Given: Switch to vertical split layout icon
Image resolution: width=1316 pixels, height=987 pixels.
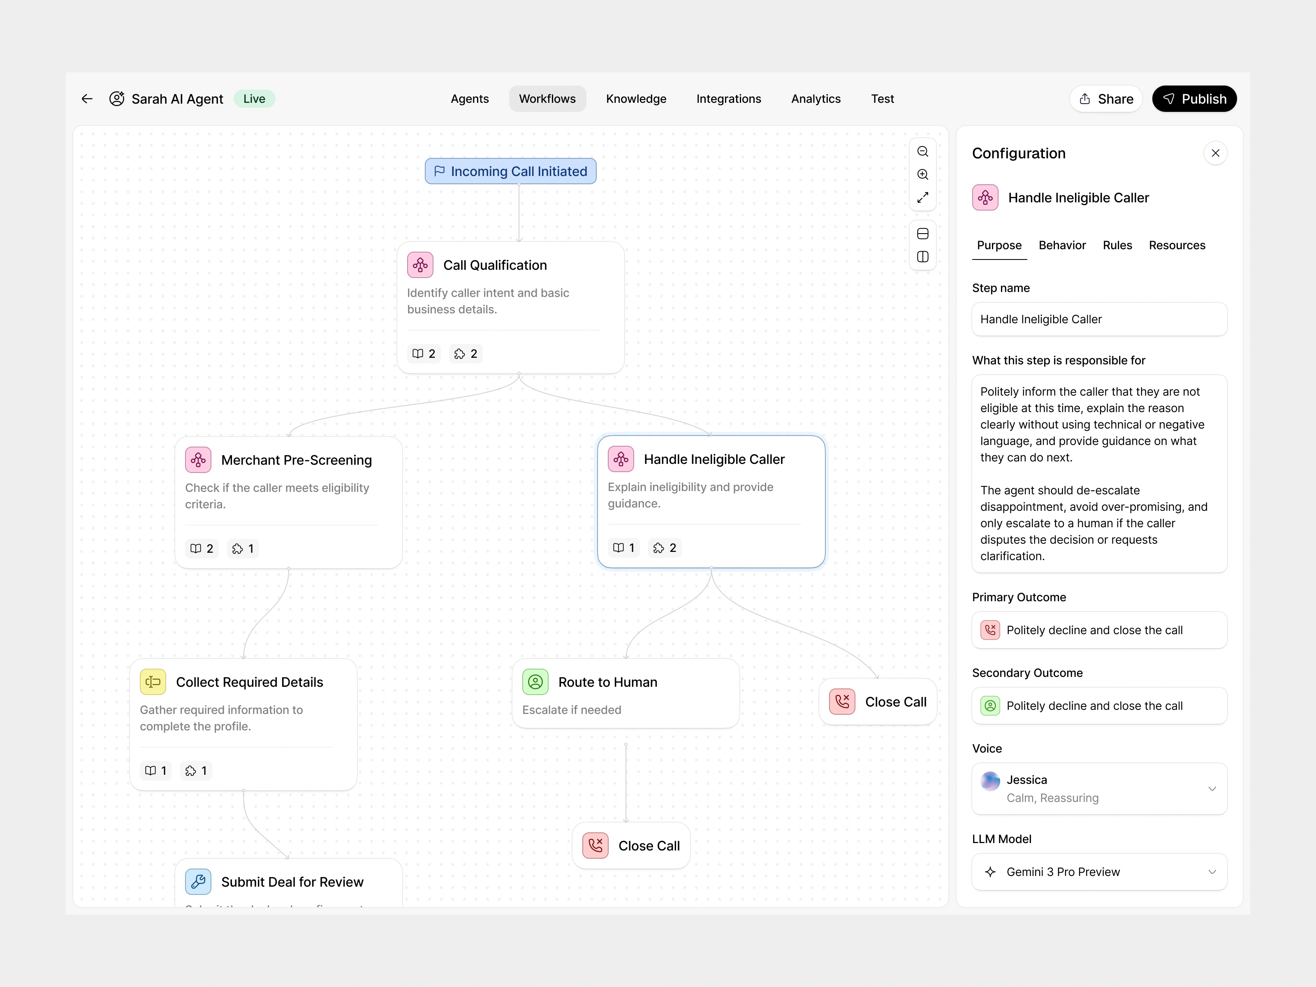Looking at the screenshot, I should pos(922,257).
